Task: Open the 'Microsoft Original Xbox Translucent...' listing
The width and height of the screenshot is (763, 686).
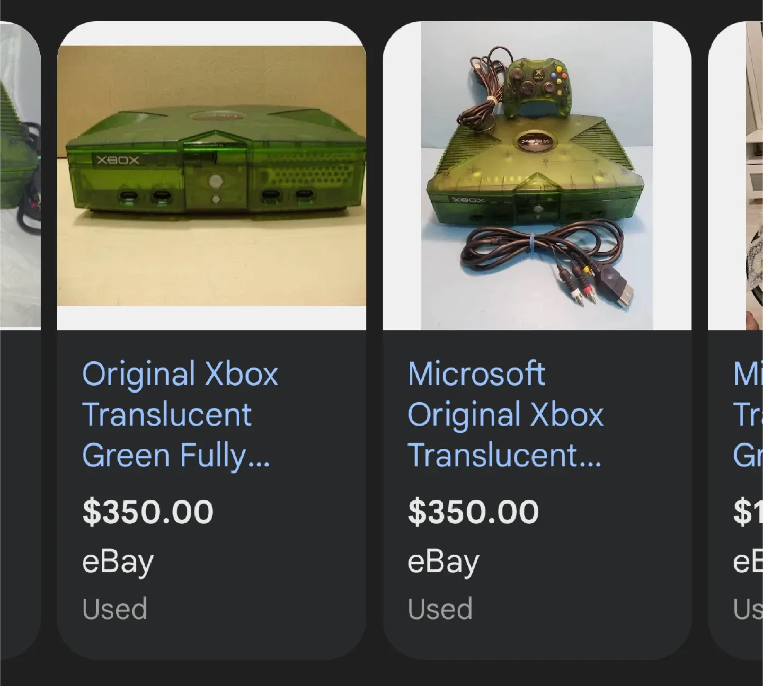Action: click(506, 414)
